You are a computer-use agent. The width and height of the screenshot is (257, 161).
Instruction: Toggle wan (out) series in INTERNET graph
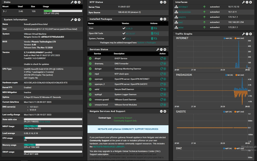tap(239, 38)
